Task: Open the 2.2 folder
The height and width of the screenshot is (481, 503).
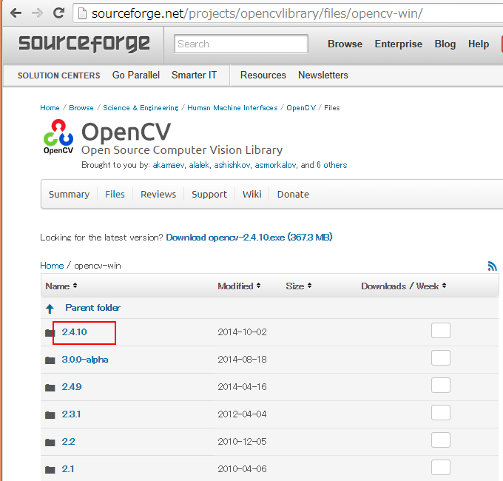Action: (x=68, y=442)
